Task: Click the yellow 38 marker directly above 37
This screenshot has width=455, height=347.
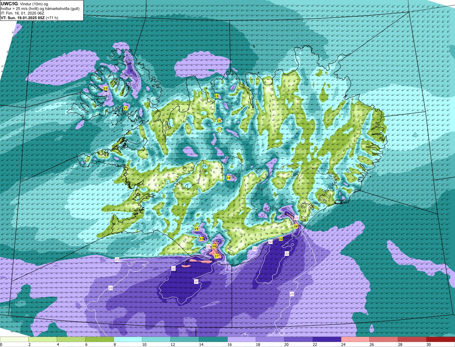Action: [214, 246]
